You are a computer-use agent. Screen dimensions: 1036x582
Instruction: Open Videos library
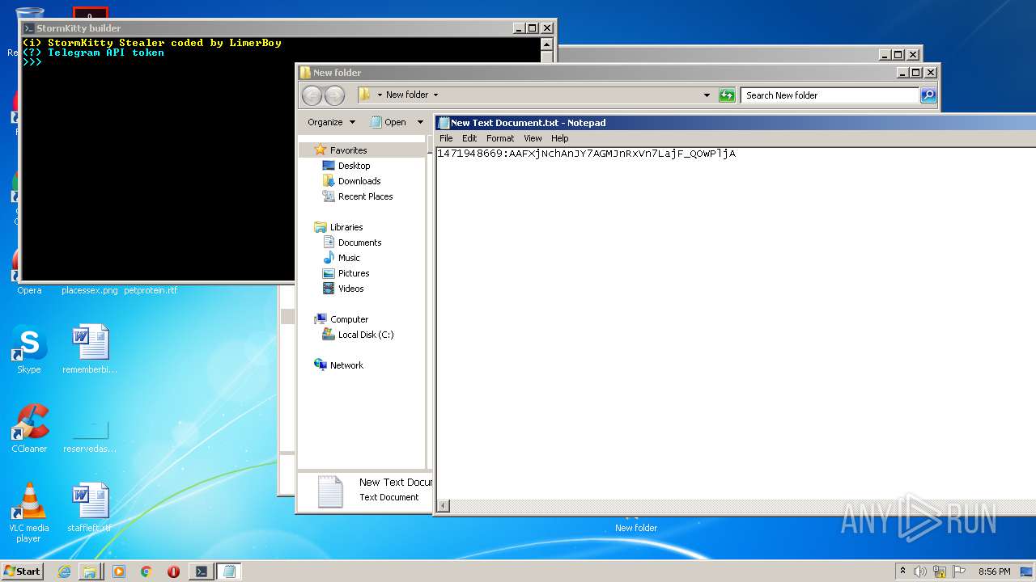(350, 289)
